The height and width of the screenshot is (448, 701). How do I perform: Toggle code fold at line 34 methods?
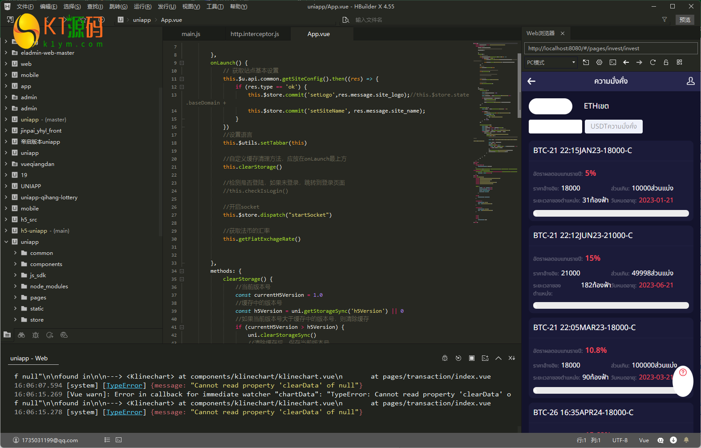[182, 271]
